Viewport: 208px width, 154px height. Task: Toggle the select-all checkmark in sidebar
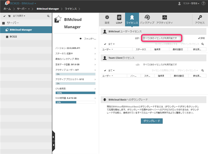coord(4,16)
